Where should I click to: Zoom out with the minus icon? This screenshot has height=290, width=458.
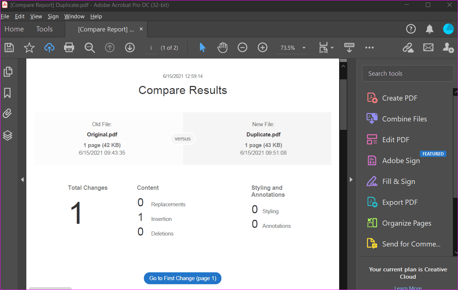(243, 48)
